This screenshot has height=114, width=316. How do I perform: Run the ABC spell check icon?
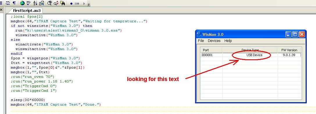28,3
